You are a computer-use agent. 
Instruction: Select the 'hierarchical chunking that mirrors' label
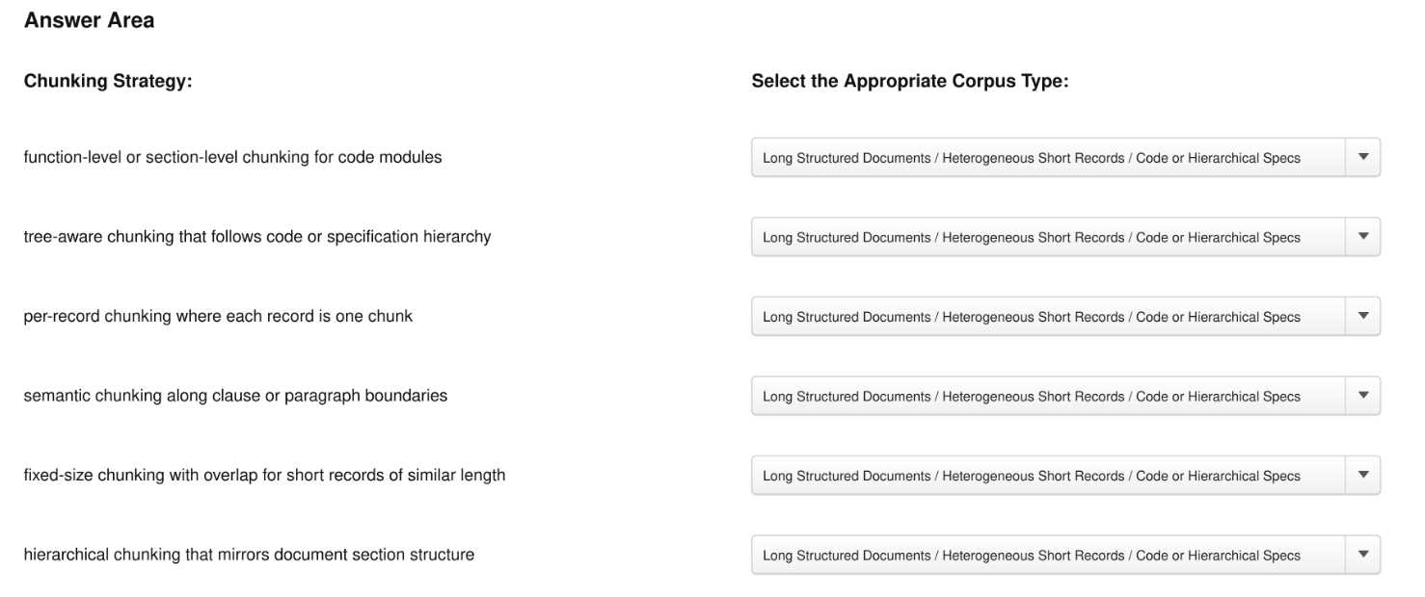pyautogui.click(x=147, y=555)
